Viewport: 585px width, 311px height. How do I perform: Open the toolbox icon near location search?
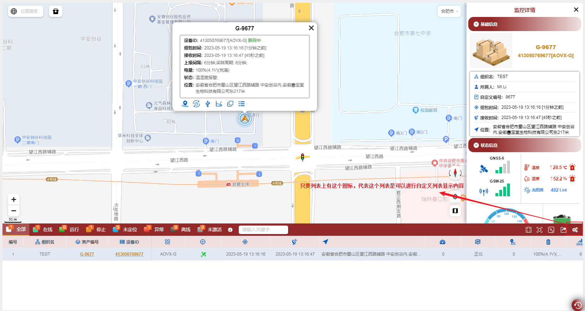56,11
